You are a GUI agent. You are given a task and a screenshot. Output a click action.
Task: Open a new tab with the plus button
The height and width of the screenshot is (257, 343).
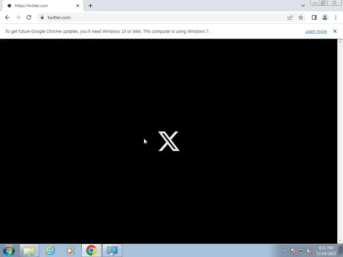(x=90, y=6)
